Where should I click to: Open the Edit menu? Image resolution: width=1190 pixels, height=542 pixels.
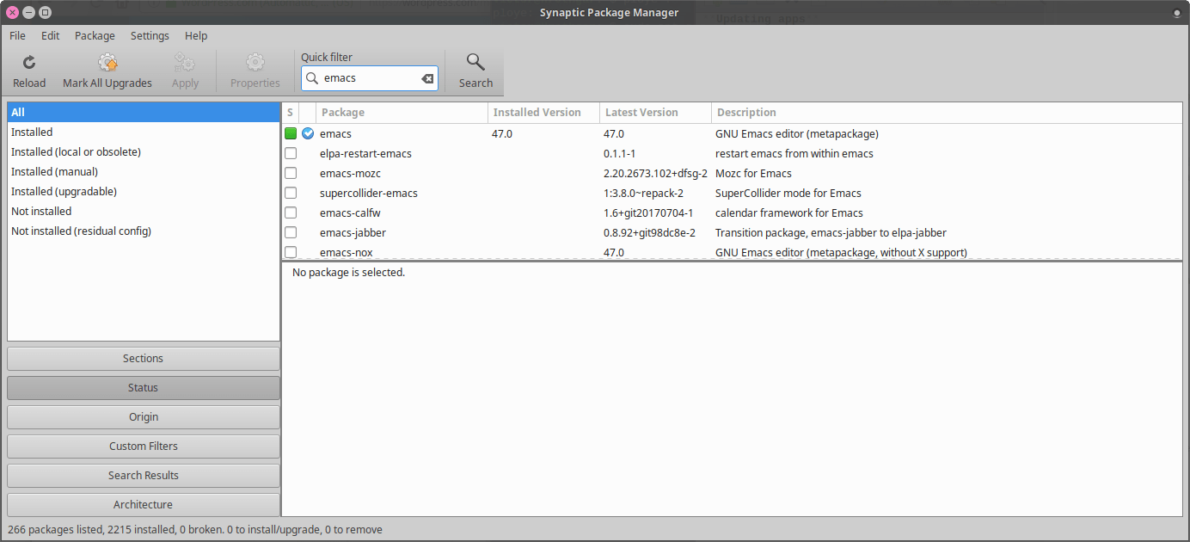50,36
